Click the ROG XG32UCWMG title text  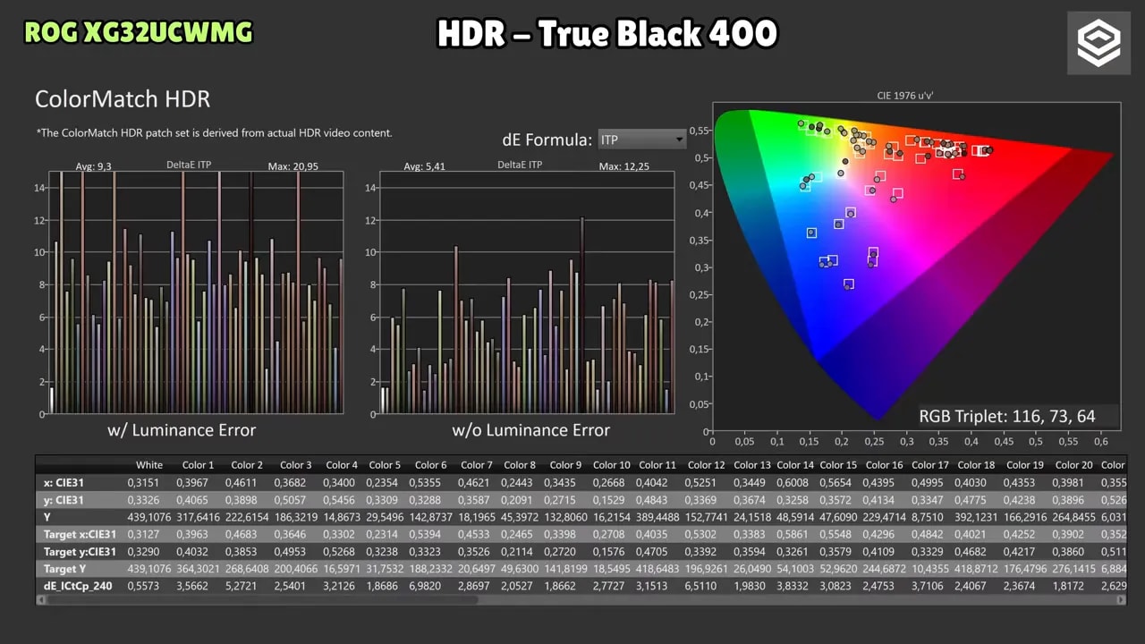138,33
